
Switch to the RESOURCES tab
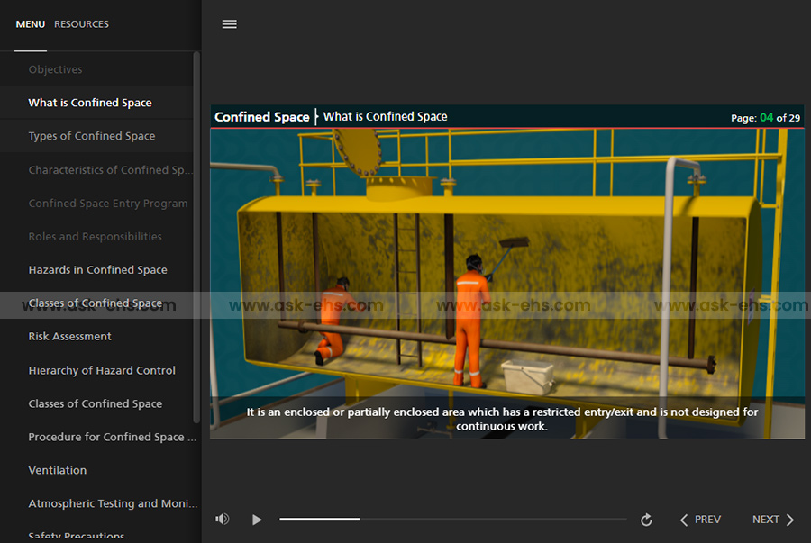pyautogui.click(x=81, y=24)
